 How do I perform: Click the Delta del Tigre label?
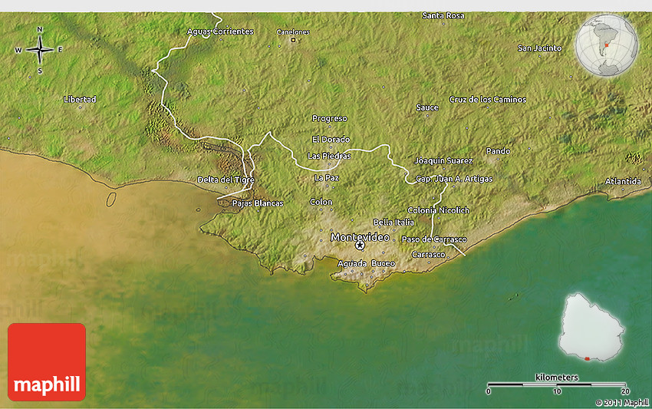[226, 180]
